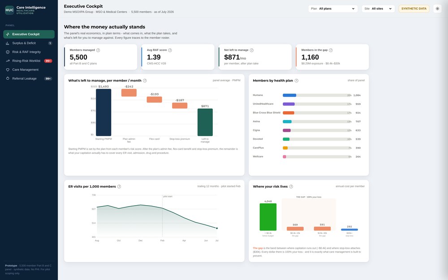Click the Members managed 5,500 card
The width and height of the screenshot is (448, 280).
click(100, 57)
